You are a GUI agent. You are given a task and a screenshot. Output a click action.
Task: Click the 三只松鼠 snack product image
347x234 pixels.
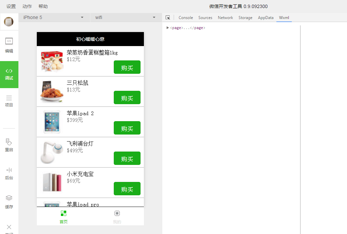point(52,91)
